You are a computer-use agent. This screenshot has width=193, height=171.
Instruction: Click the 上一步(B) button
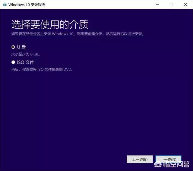[140, 159]
